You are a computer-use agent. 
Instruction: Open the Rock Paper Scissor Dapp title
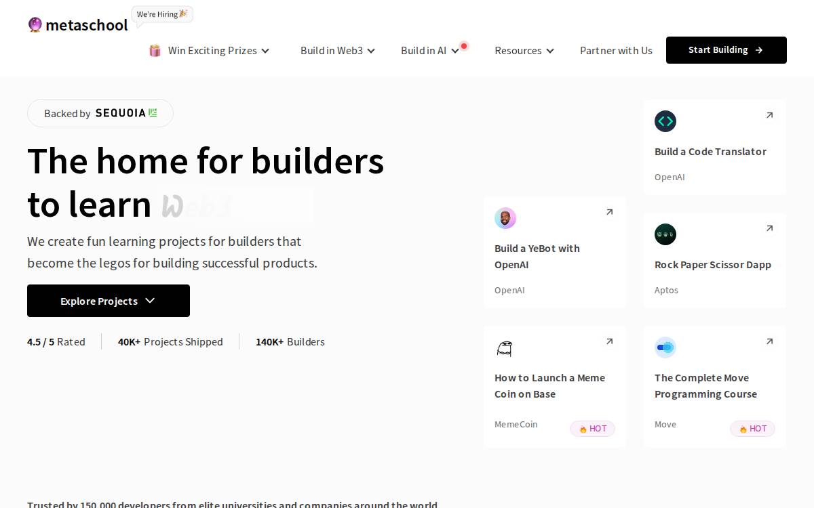click(713, 265)
